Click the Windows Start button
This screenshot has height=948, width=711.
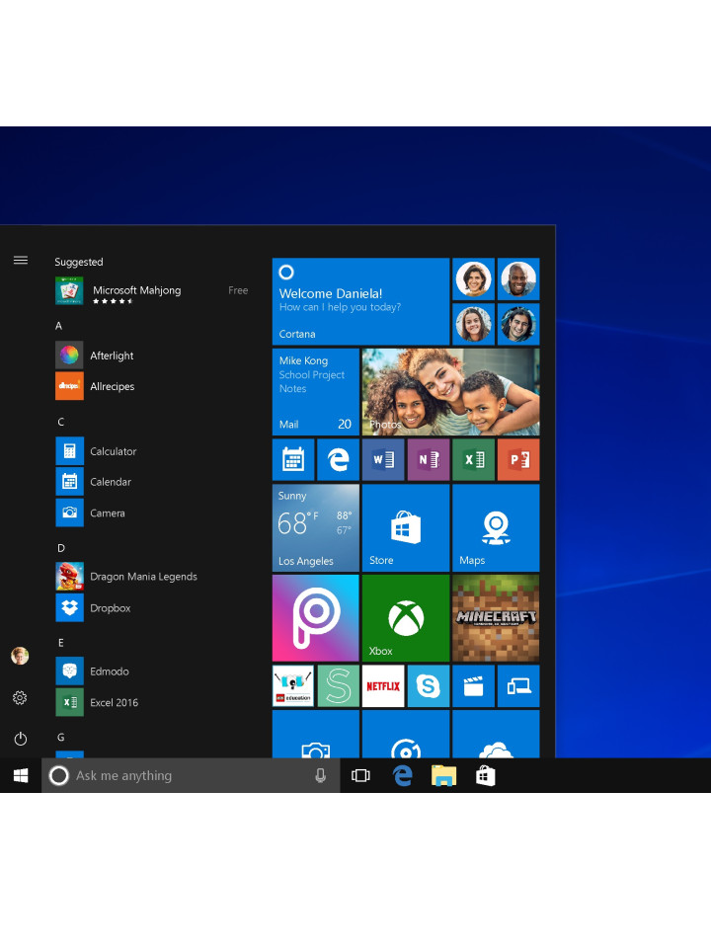[x=21, y=775]
